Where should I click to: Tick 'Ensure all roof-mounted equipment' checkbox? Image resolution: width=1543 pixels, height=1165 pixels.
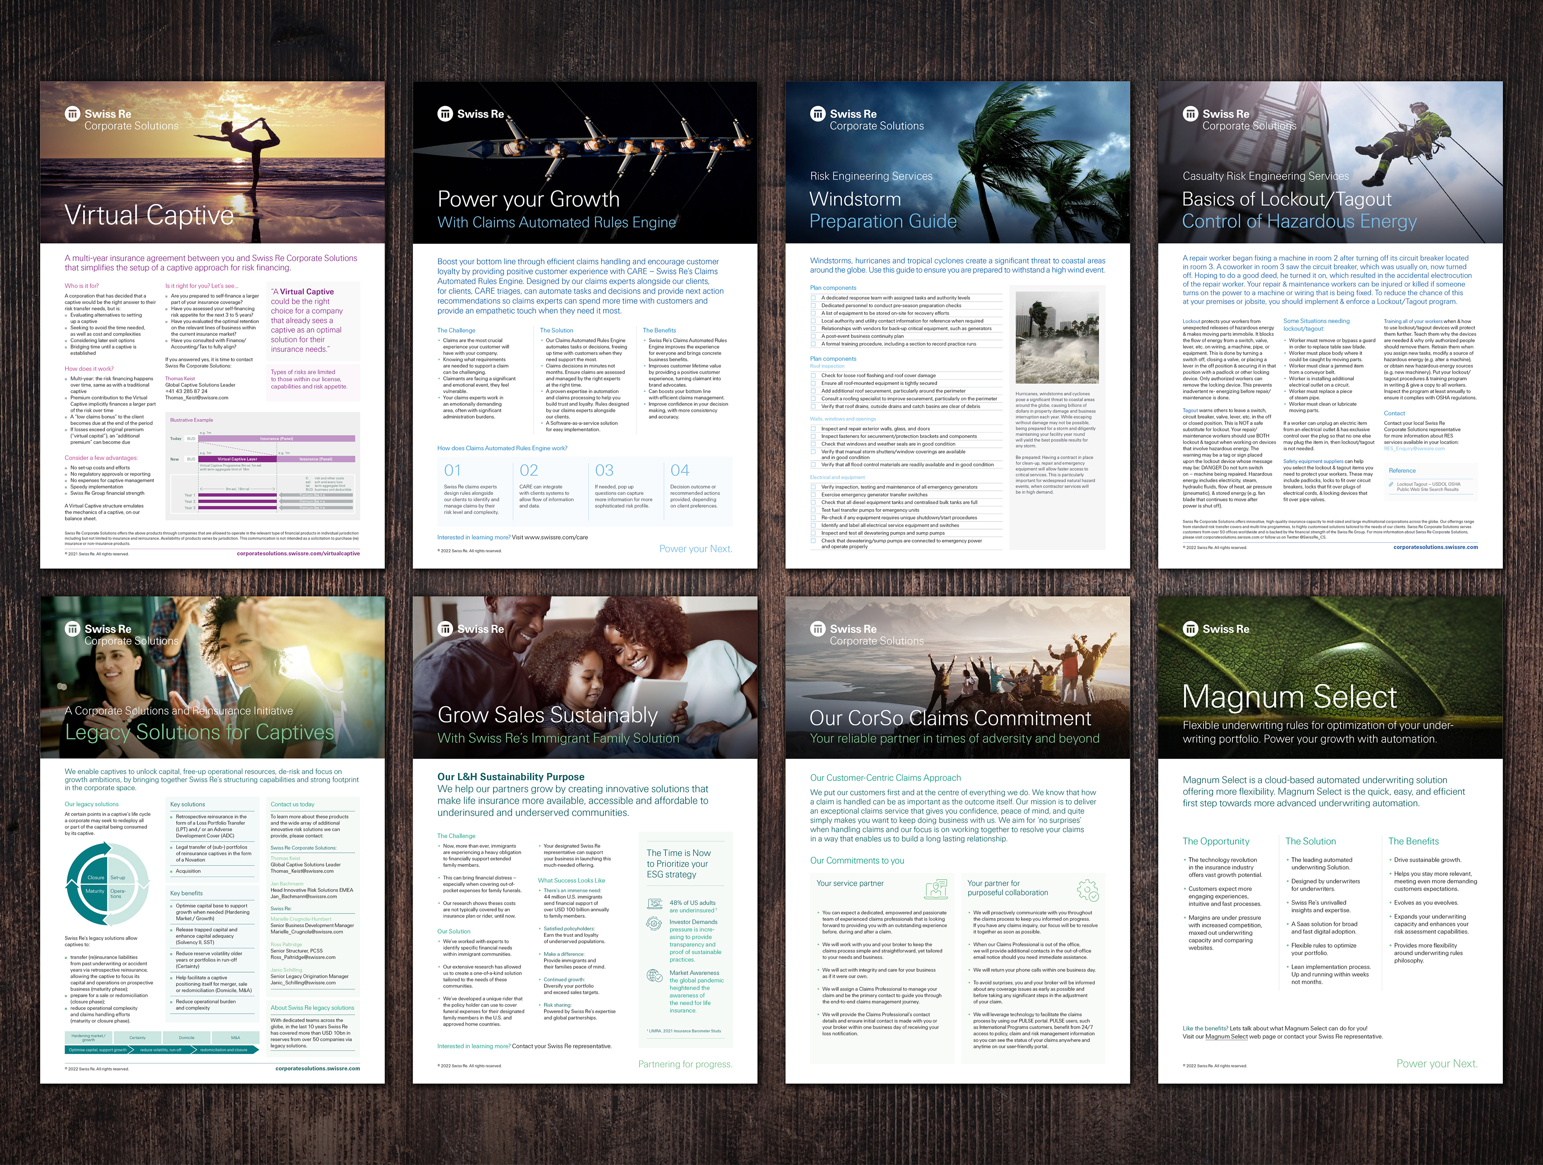click(813, 384)
